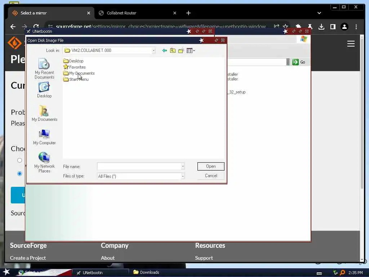Screen dimensions: 369x277
Task: Reload the SourceForge page
Action: (x=36, y=27)
